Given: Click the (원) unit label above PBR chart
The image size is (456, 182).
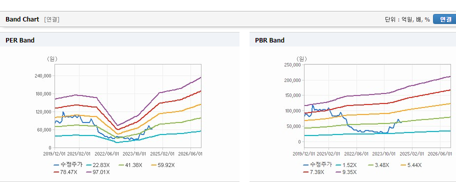Looking at the screenshot, I should tap(301, 59).
